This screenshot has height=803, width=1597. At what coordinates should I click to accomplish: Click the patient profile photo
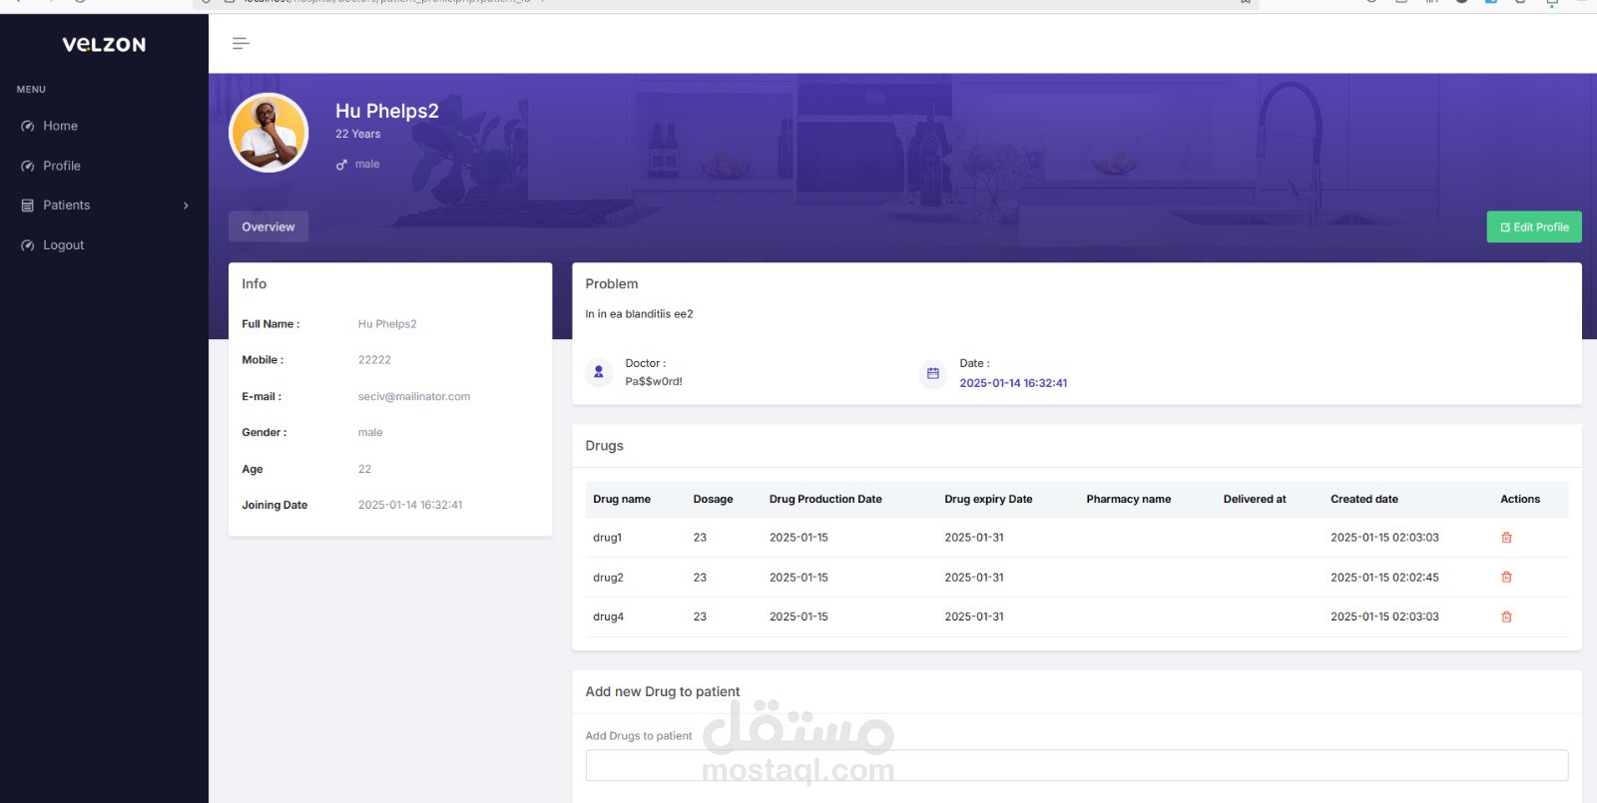point(268,133)
